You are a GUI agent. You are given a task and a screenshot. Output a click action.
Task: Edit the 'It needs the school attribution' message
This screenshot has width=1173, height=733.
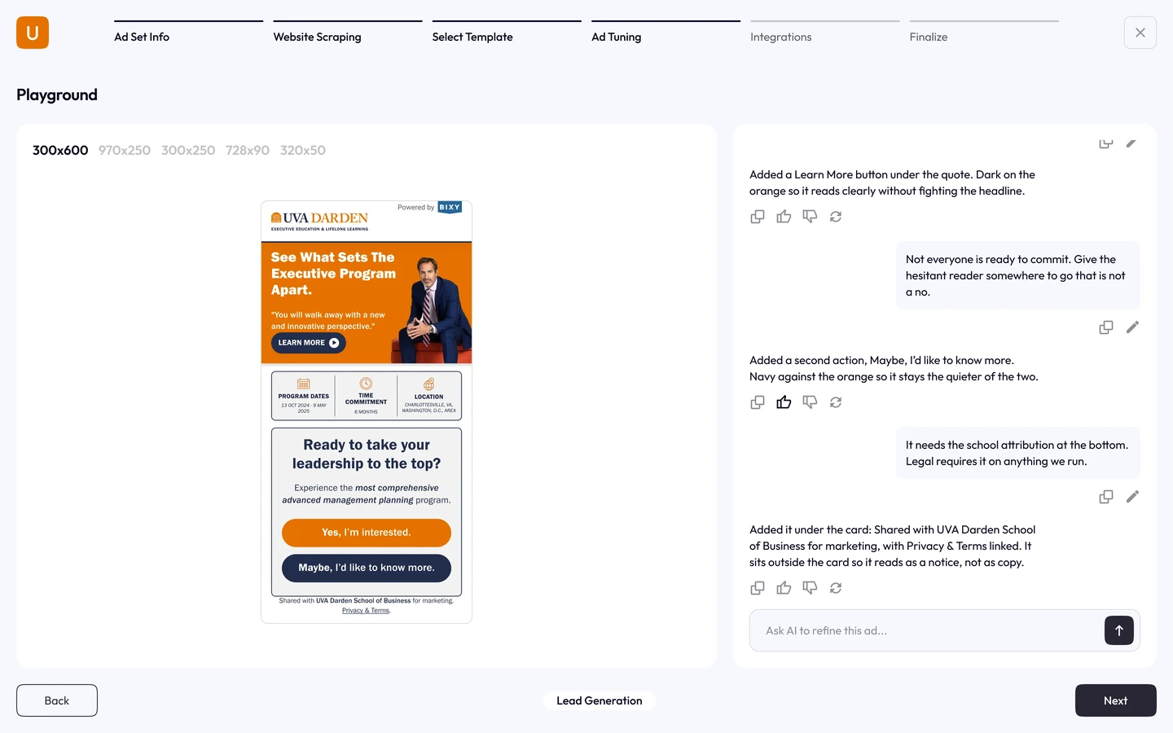point(1132,497)
